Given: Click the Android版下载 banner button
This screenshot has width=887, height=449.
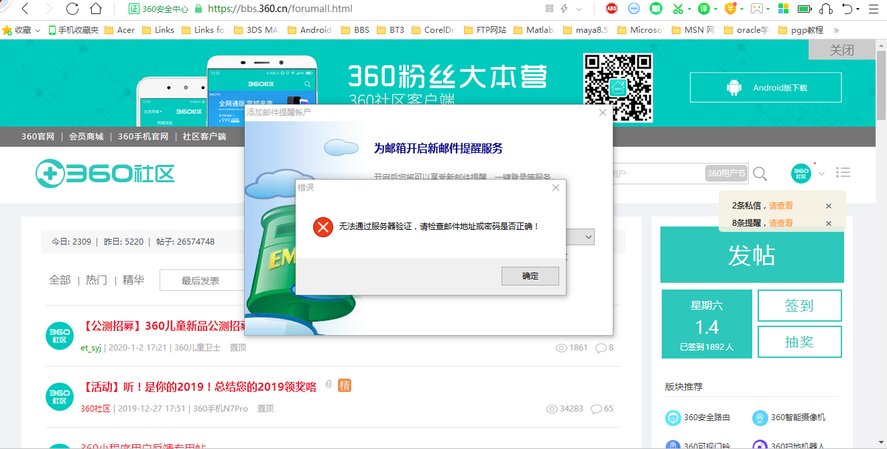Looking at the screenshot, I should [x=766, y=88].
